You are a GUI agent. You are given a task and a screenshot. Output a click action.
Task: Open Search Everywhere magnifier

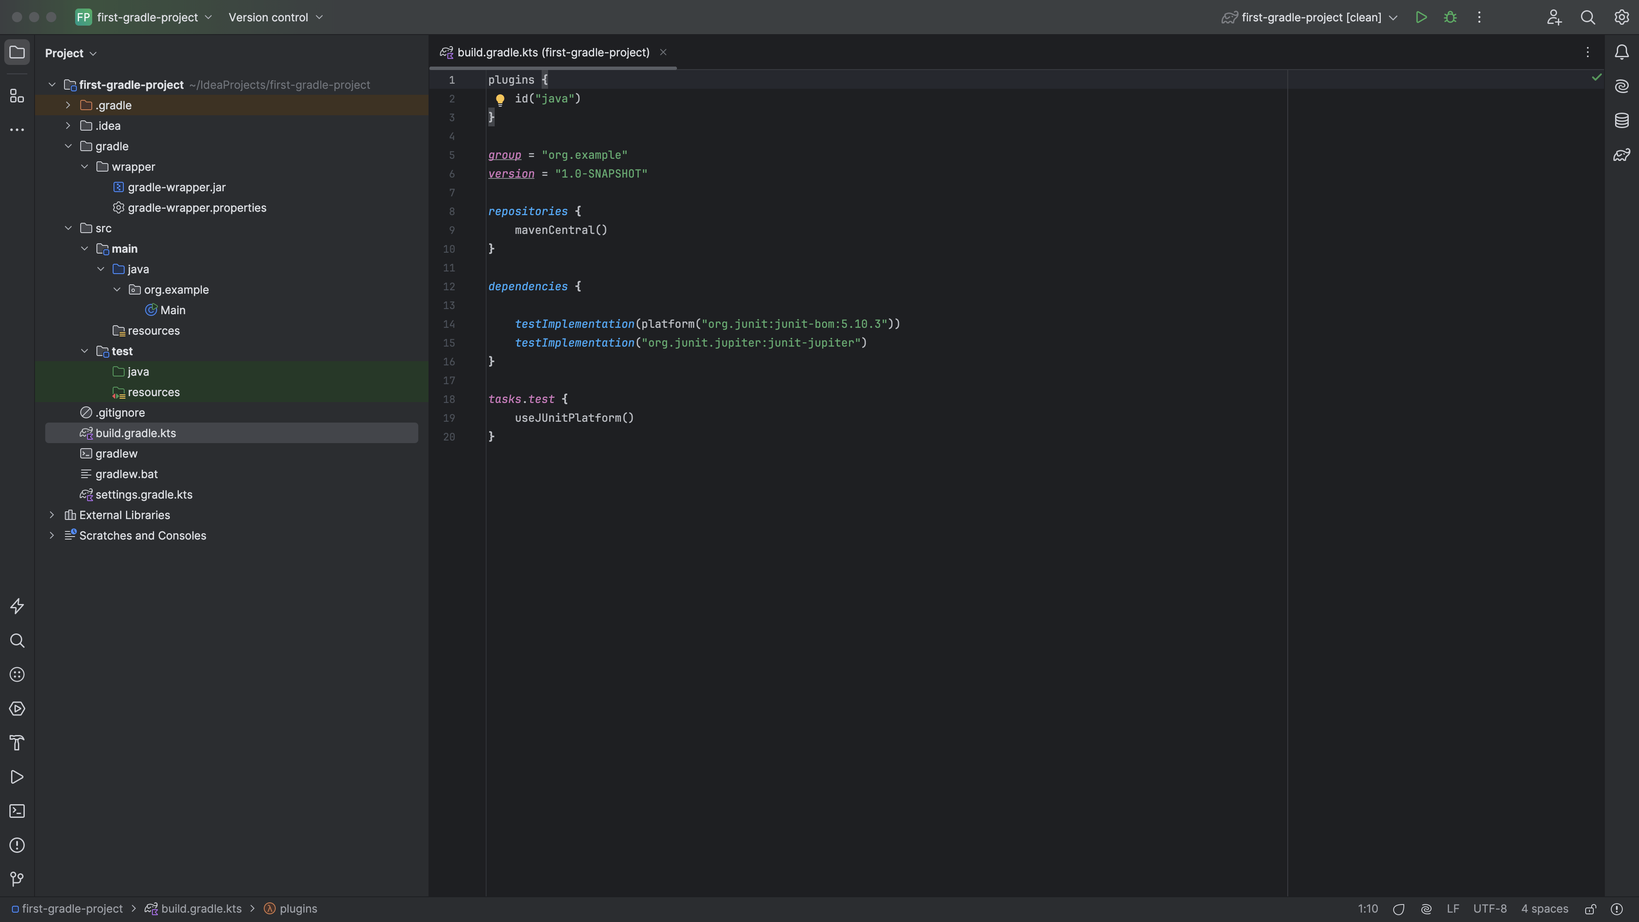[1588, 17]
